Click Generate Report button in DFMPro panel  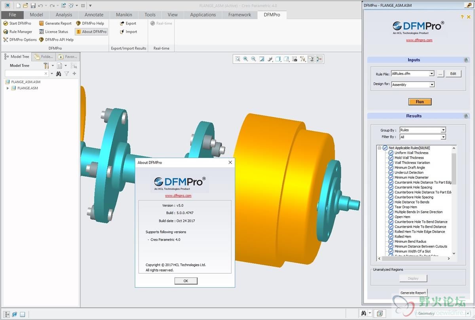pos(413,293)
